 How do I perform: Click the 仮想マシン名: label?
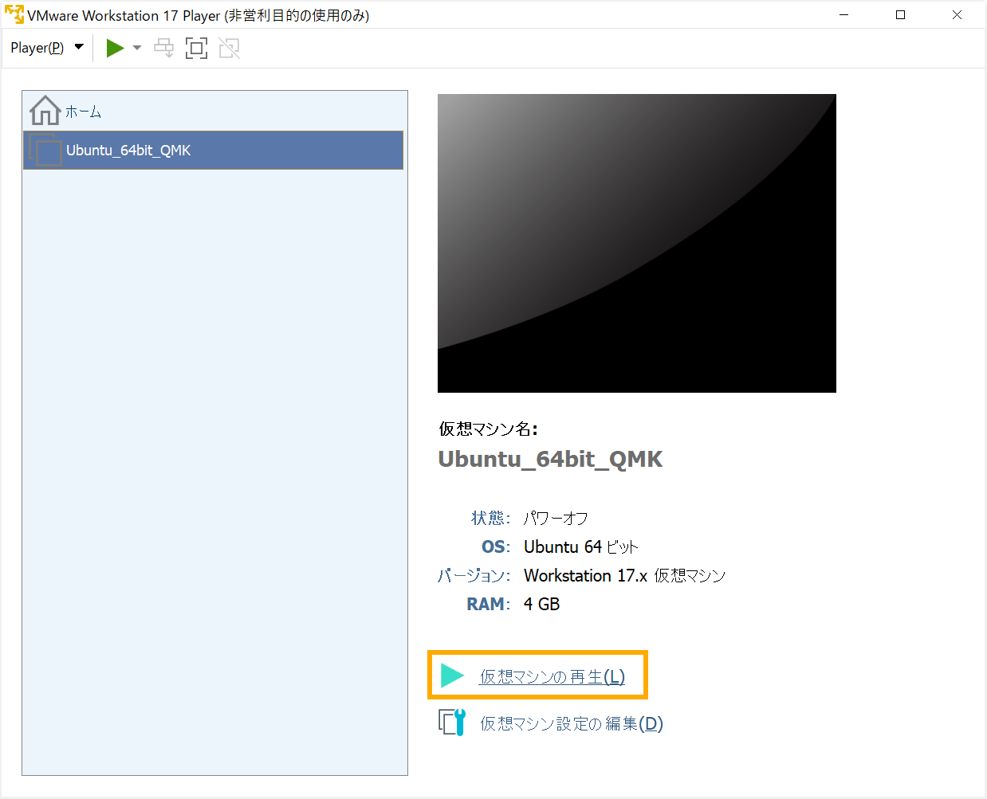tap(488, 429)
